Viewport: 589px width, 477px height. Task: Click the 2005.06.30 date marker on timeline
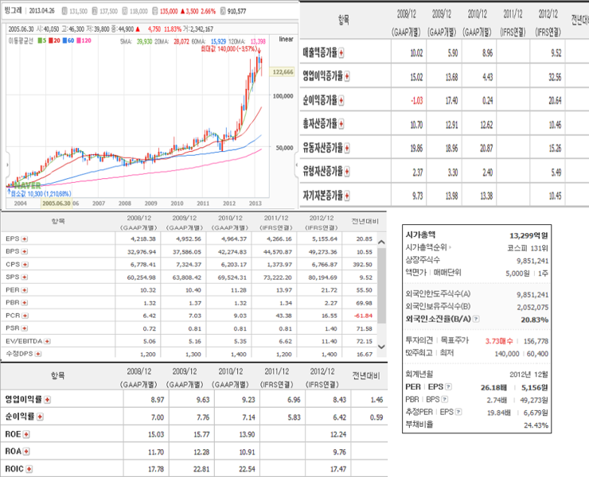click(57, 203)
